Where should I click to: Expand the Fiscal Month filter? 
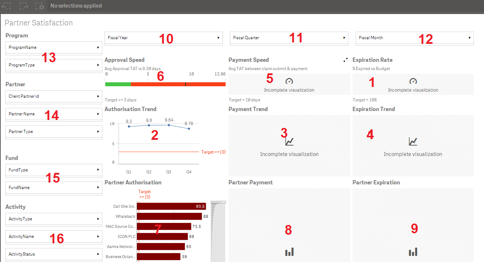click(x=415, y=38)
